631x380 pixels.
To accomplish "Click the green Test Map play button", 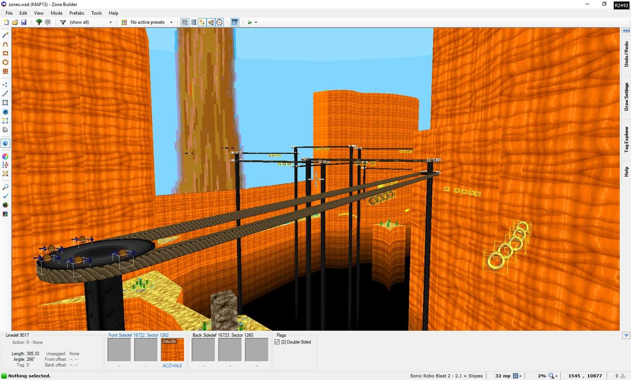I will click(x=250, y=22).
